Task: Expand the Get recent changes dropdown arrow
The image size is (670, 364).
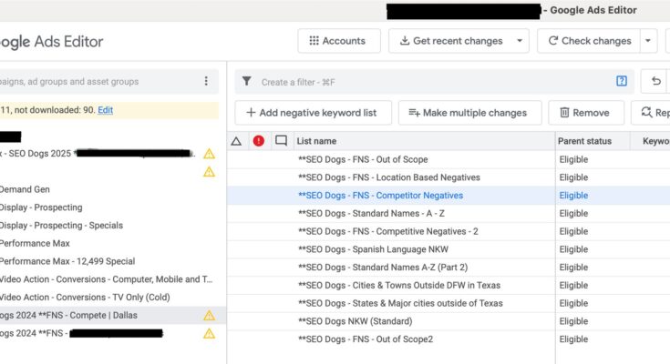Action: tap(520, 41)
